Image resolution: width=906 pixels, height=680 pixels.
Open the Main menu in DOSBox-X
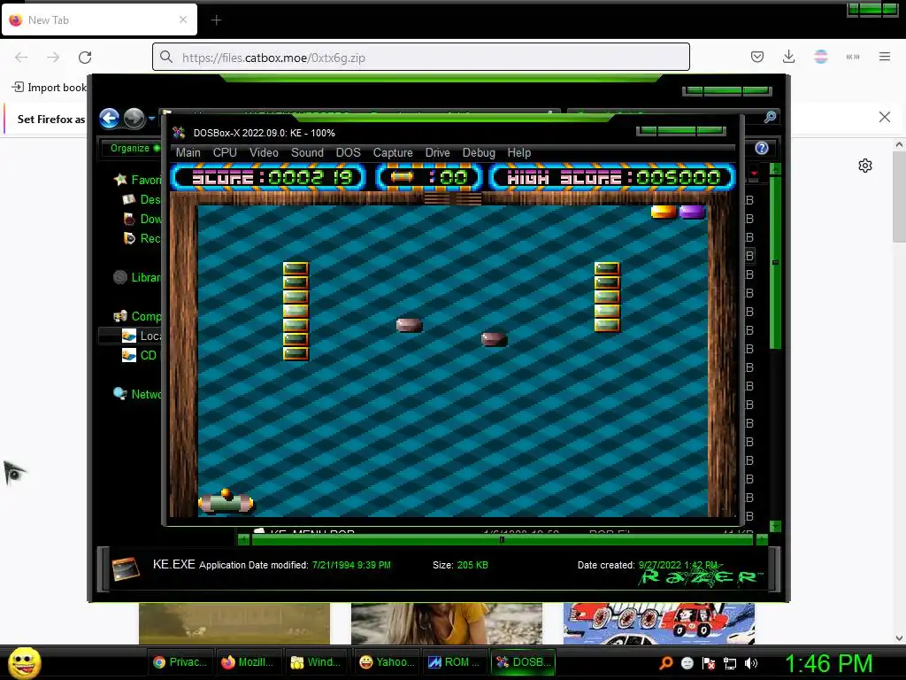click(x=188, y=152)
